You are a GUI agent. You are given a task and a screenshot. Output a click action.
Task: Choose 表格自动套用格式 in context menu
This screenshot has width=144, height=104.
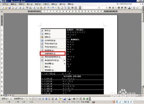[x=53, y=57]
